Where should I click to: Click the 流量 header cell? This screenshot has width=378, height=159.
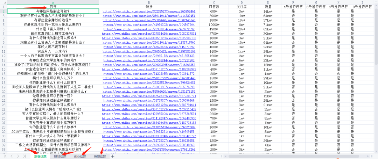(x=268, y=7)
